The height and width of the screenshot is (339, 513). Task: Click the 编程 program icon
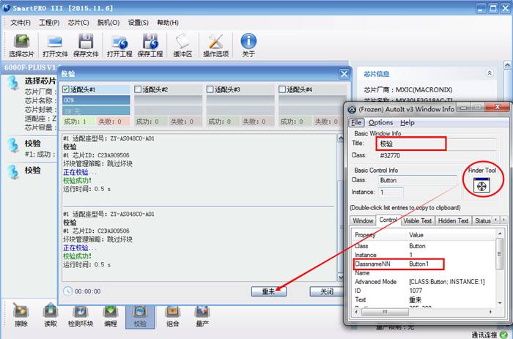(111, 313)
